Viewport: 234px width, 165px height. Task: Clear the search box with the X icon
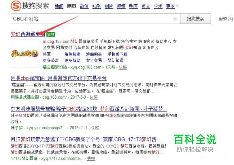(x=175, y=19)
